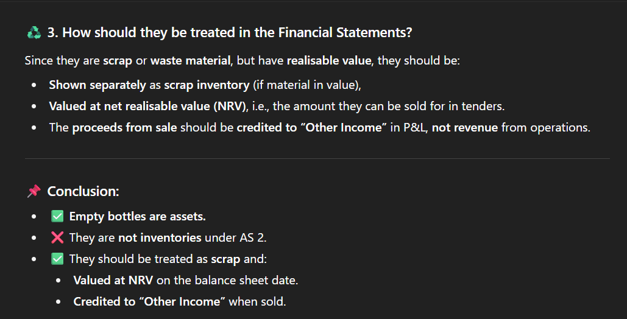Click the recycle emoji beside heading 3
Viewport: 627px width, 319px height.
(x=34, y=33)
